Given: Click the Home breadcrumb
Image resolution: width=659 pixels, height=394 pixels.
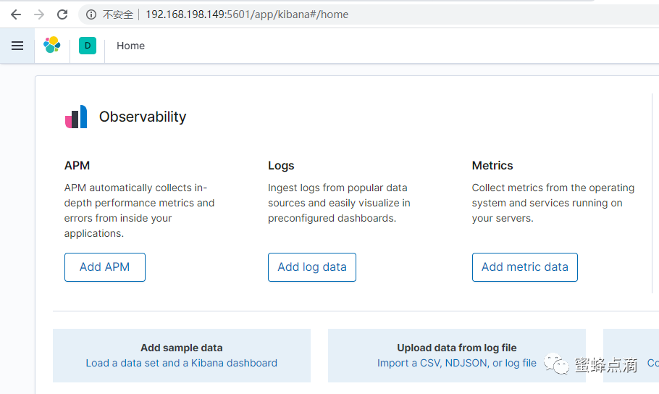Looking at the screenshot, I should (x=130, y=46).
